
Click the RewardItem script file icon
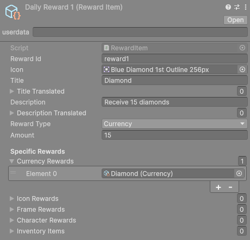(107, 48)
